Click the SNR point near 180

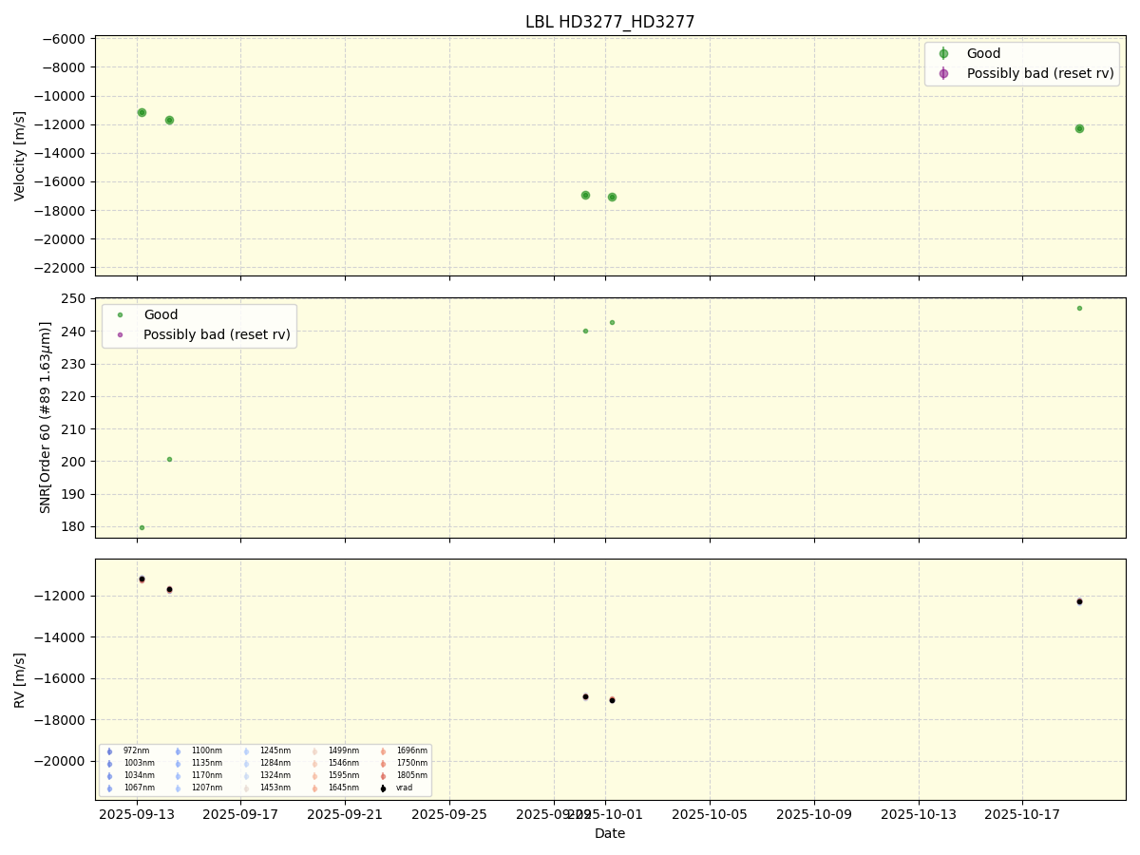point(142,527)
